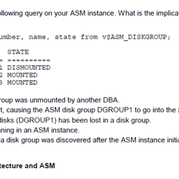Click 'name,' in the select statement
Viewport: 179px width, 179px height.
(39, 37)
